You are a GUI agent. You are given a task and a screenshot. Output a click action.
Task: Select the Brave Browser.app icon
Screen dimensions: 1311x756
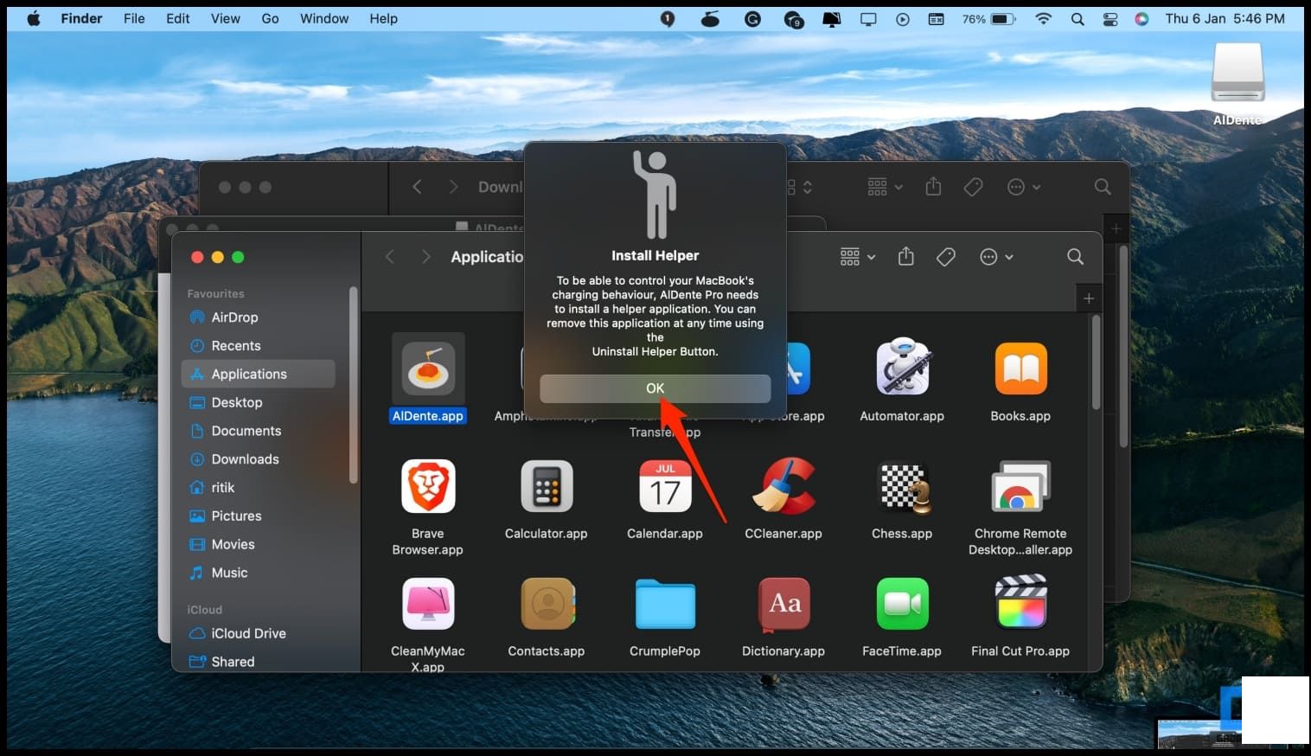428,486
